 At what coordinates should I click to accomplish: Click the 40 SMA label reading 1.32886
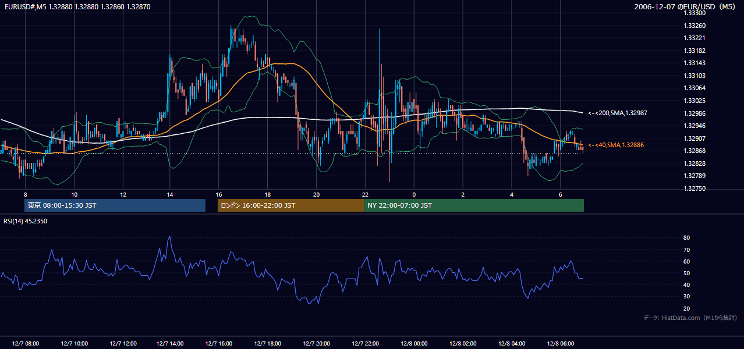[x=616, y=144]
